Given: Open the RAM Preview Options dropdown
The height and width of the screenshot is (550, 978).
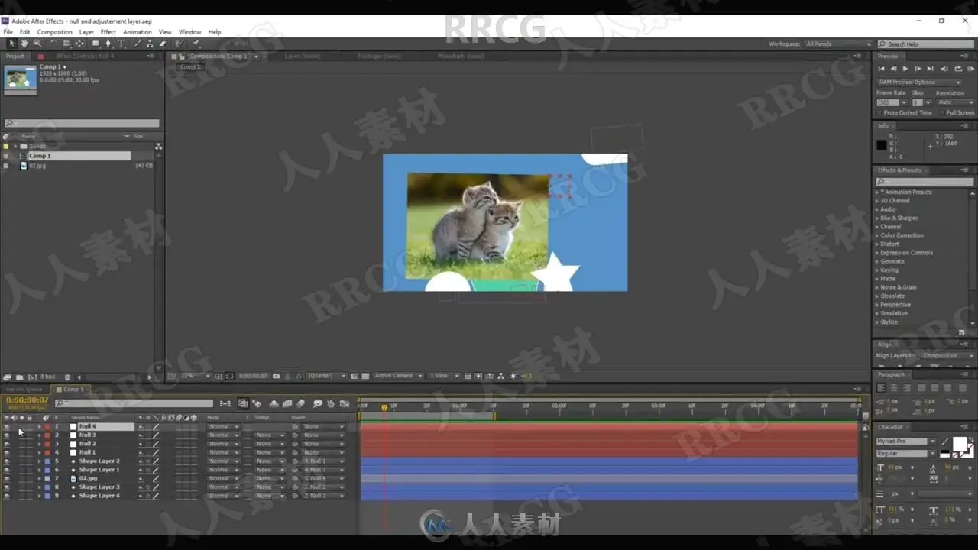Looking at the screenshot, I should (919, 82).
